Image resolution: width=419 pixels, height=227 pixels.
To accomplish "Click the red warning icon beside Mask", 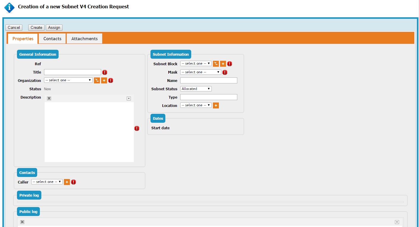I will (225, 72).
